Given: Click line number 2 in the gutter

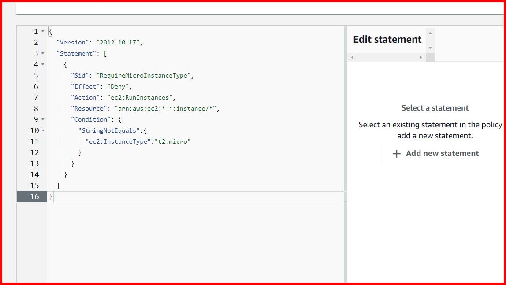Looking at the screenshot, I should pyautogui.click(x=34, y=42).
